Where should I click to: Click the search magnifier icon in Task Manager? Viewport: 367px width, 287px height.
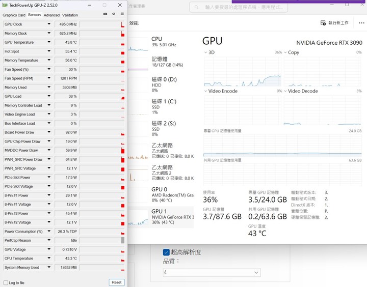[x=196, y=7]
